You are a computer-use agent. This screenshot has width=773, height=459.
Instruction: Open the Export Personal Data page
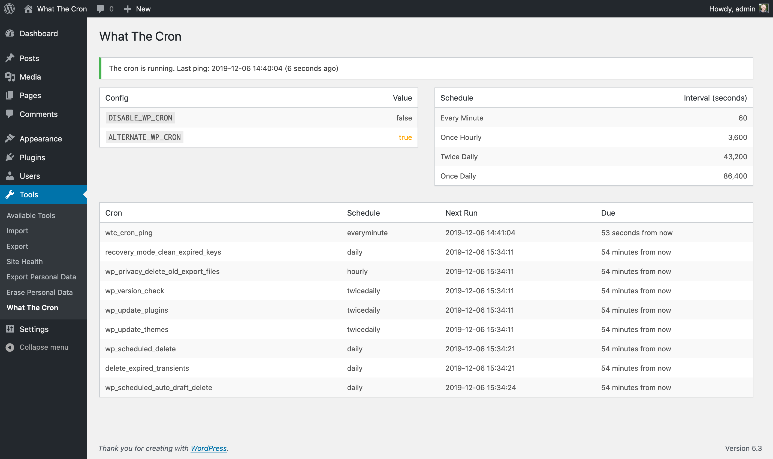[x=41, y=277]
